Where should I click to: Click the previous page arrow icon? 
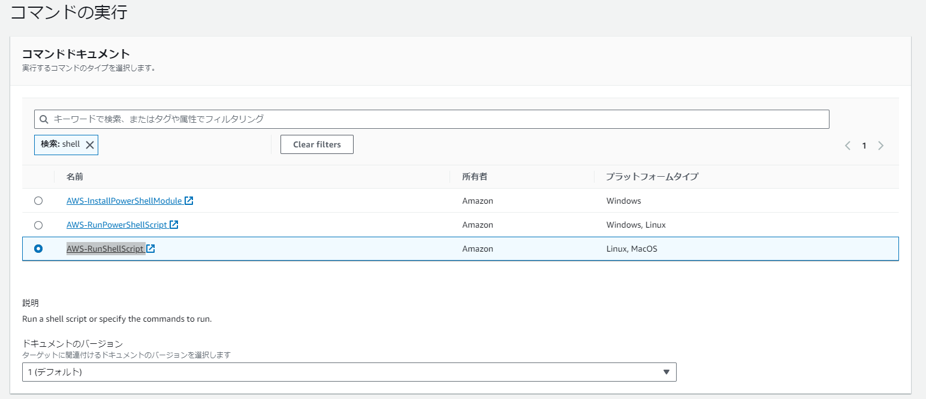click(847, 145)
